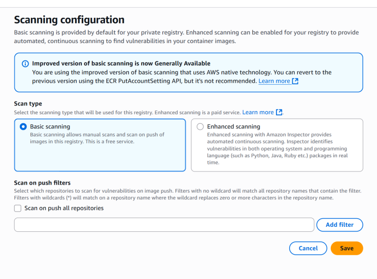This screenshot has height=279, width=377.
Task: Select the Enhanced scanning radio button
Action: [x=200, y=127]
